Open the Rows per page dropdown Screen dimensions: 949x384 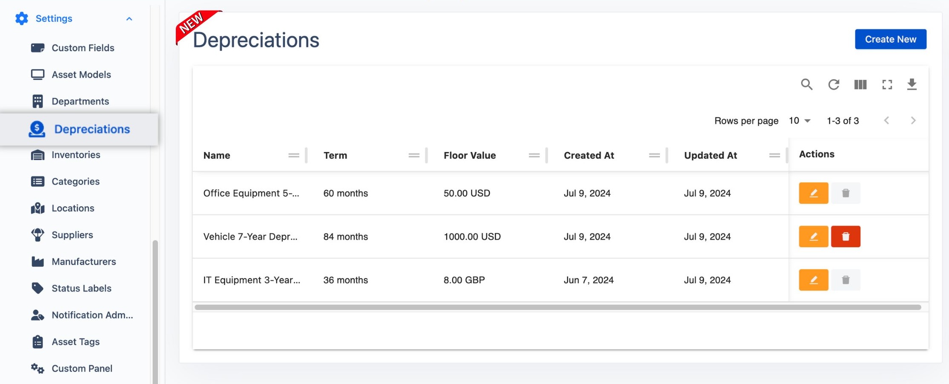[x=799, y=121]
